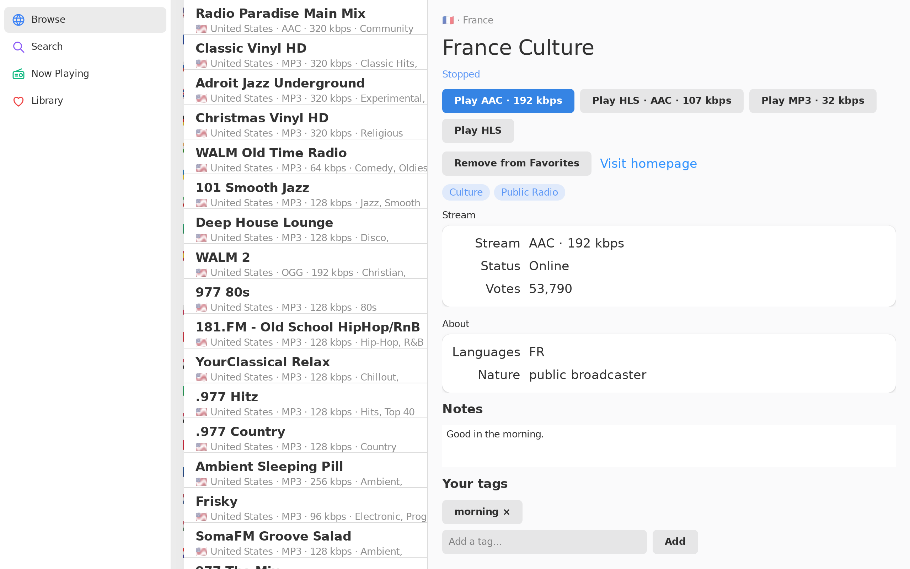
Task: Click the Library heart icon
Action: tap(18, 101)
